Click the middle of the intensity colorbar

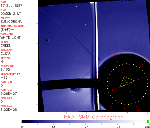coord(85,121)
